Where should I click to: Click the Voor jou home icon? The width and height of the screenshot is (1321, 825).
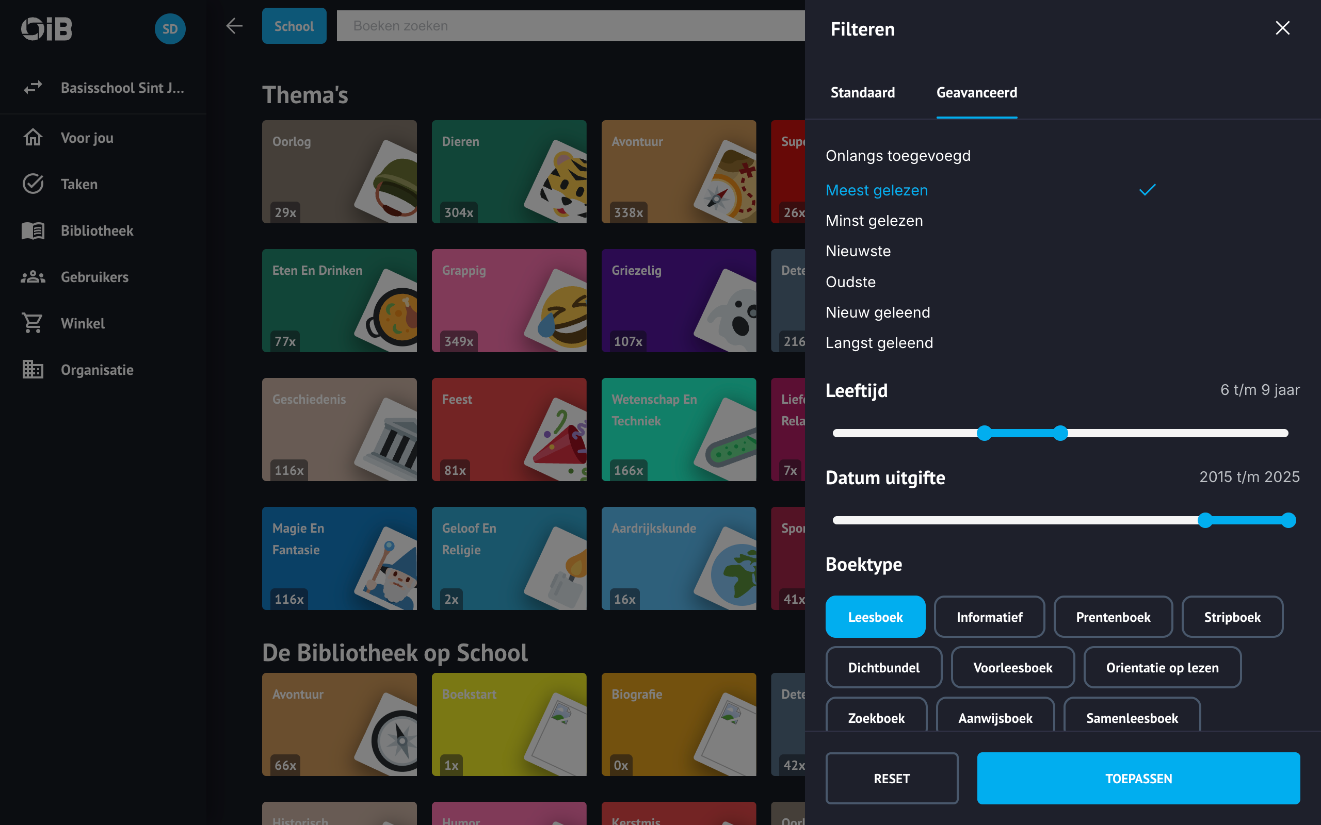click(x=33, y=138)
